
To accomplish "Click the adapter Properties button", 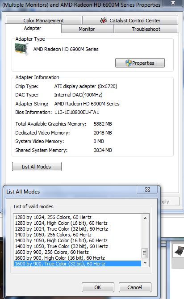I will point(140,63).
